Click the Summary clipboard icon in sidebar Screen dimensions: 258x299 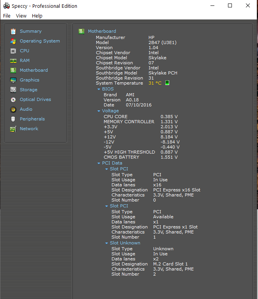pos(13,31)
